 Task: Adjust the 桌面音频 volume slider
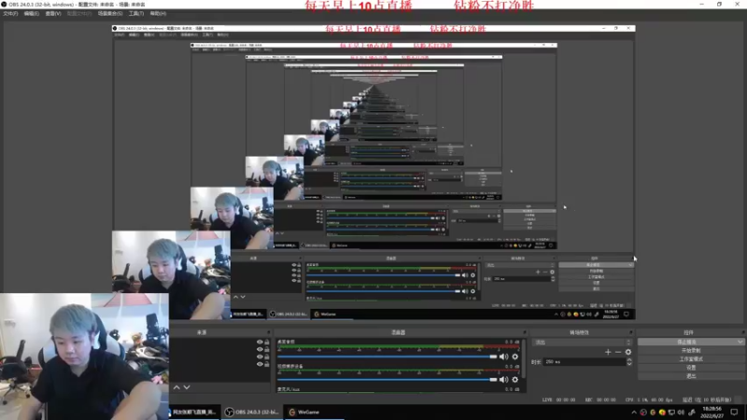point(388,357)
